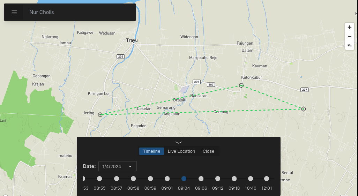
Task: Switch to the Live Location tab
Action: coord(181,151)
